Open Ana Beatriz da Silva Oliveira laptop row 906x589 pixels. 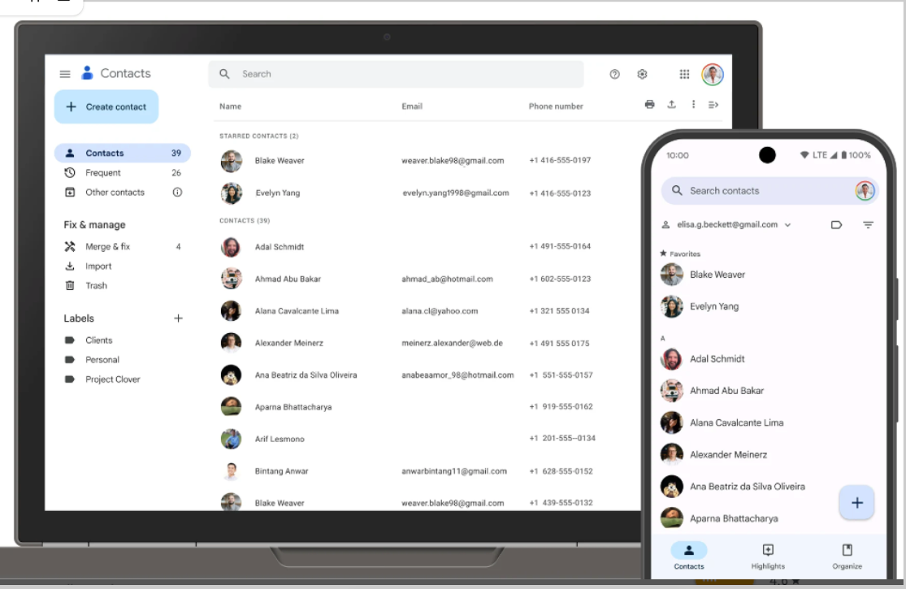(x=427, y=375)
